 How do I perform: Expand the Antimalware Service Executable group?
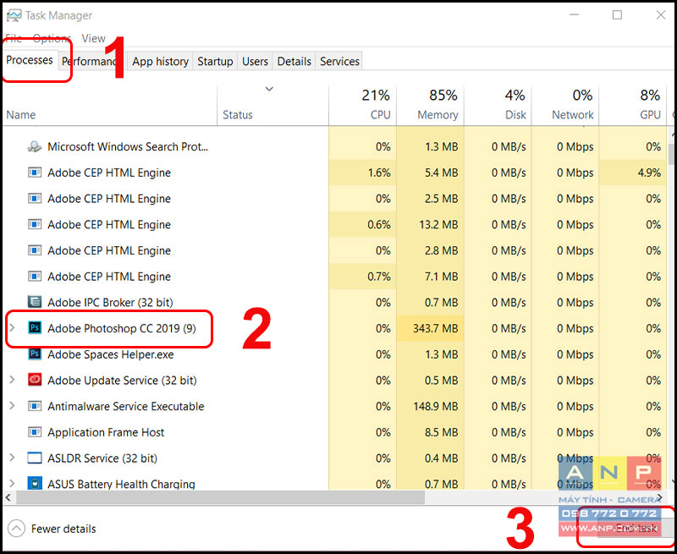pyautogui.click(x=12, y=406)
